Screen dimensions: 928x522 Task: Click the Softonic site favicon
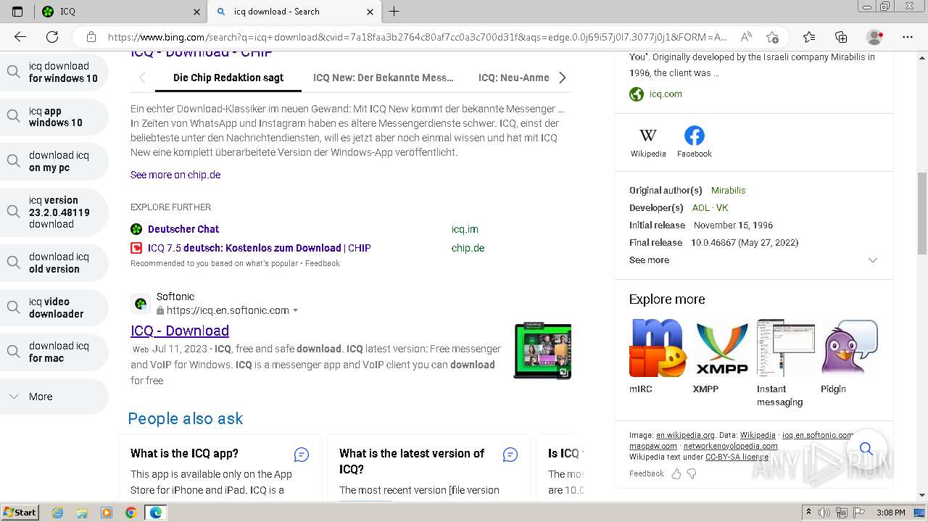pos(141,304)
